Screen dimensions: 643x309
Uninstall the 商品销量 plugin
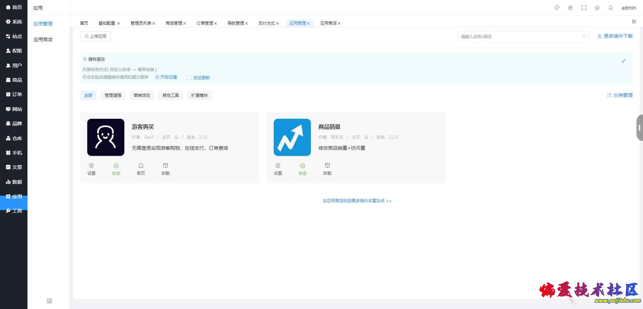327,169
